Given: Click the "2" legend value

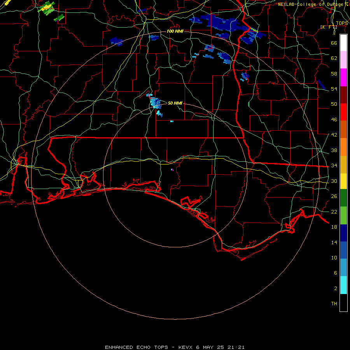Looking at the screenshot, I should (x=336, y=289).
